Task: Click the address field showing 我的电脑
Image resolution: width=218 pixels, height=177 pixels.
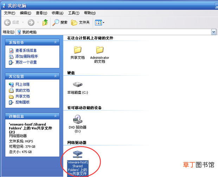Action: [113, 32]
